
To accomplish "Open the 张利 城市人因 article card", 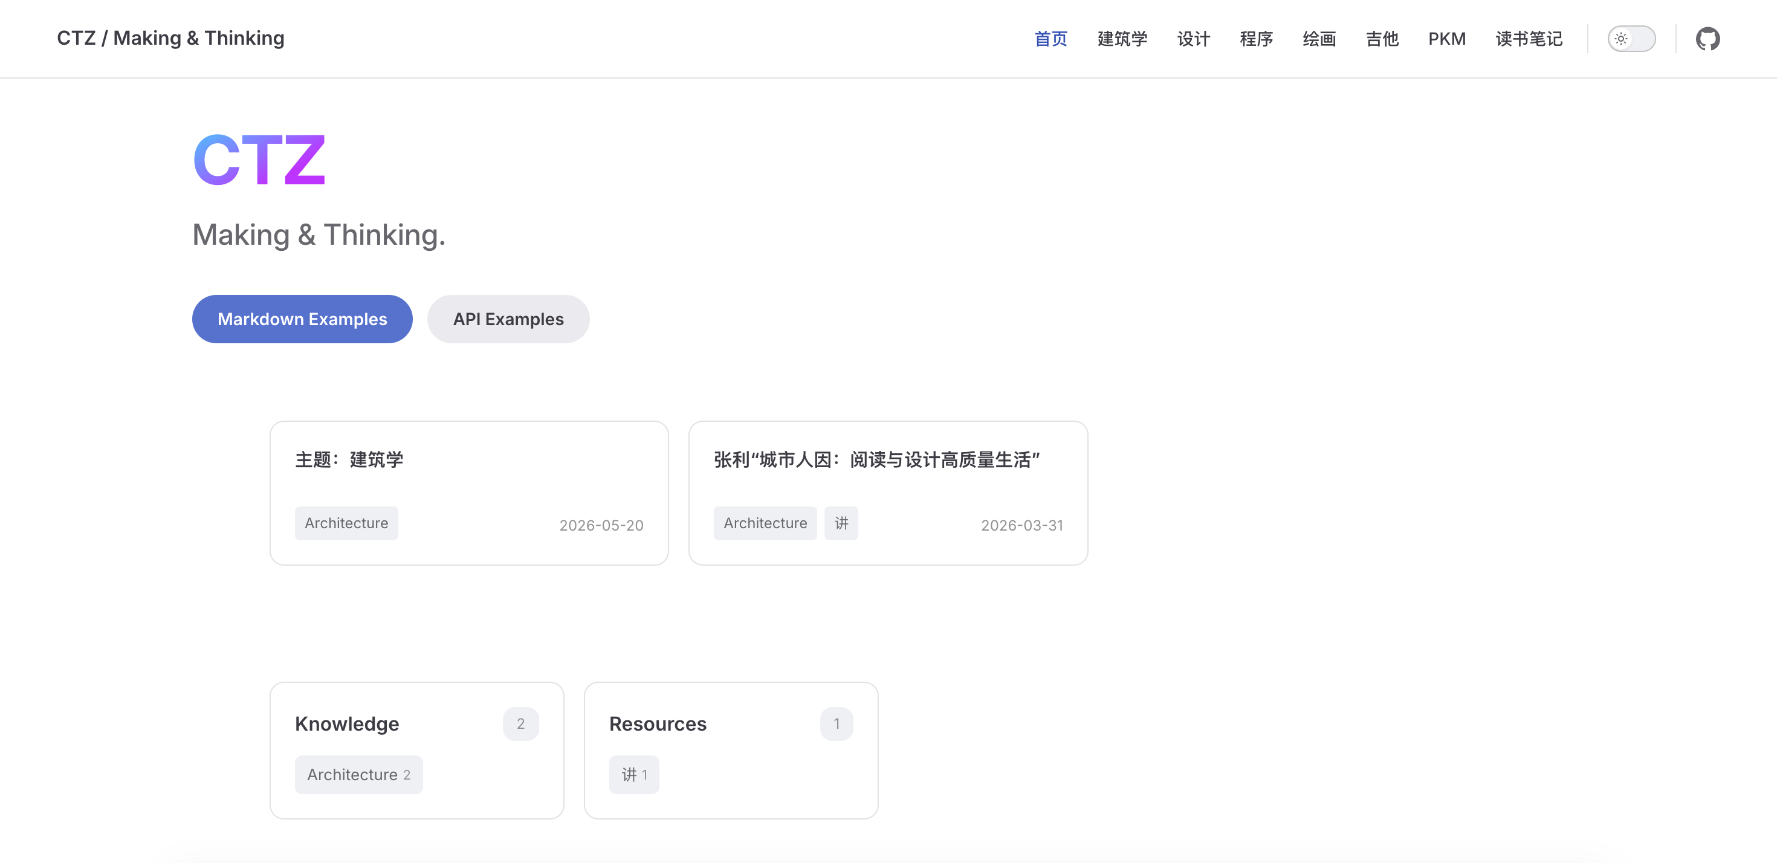I will [x=888, y=493].
